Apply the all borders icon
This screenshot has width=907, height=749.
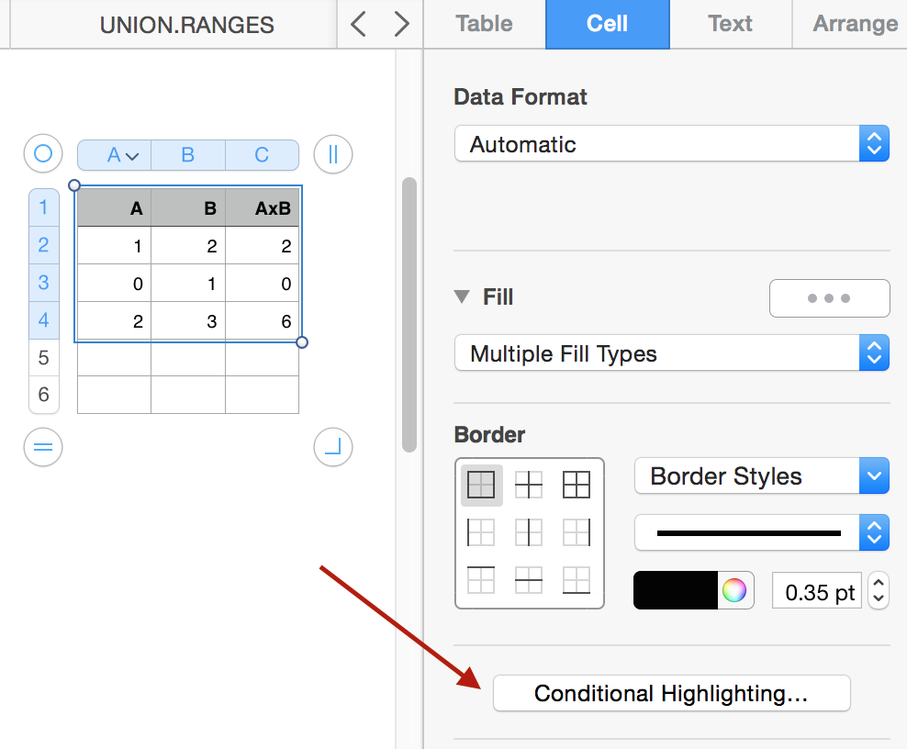[x=577, y=485]
